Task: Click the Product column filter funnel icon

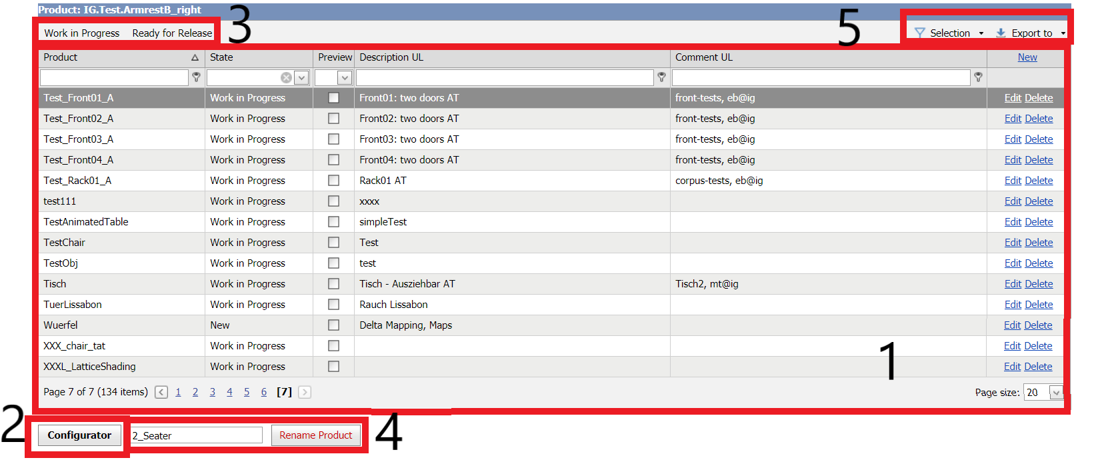Action: pos(196,77)
